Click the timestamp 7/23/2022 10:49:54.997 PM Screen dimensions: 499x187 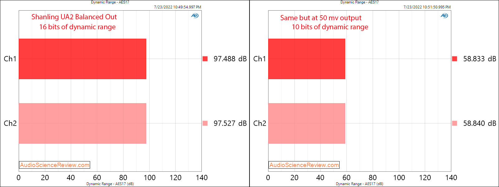[177, 7]
